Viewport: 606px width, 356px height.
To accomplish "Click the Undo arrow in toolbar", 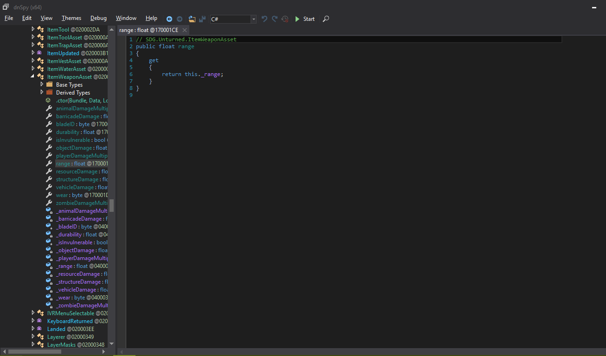I will (264, 19).
